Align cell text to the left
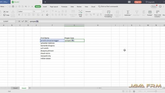Screen dimensions: 165x93 53,15
